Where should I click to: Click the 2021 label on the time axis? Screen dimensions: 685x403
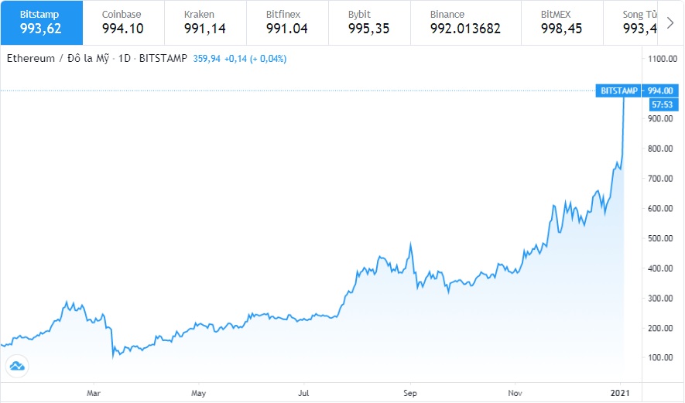pos(620,393)
